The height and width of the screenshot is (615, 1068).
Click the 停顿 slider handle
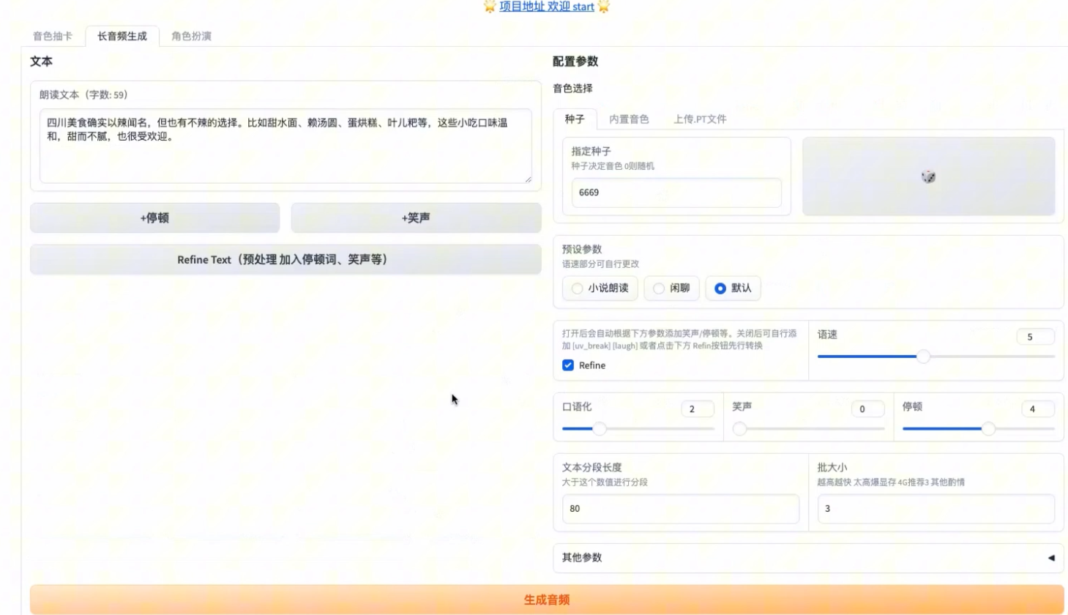[988, 429]
